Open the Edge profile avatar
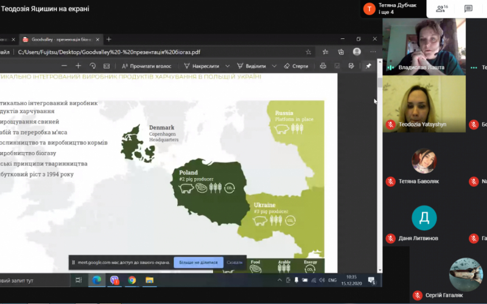Viewport: 487px width, 304px height. [x=357, y=52]
